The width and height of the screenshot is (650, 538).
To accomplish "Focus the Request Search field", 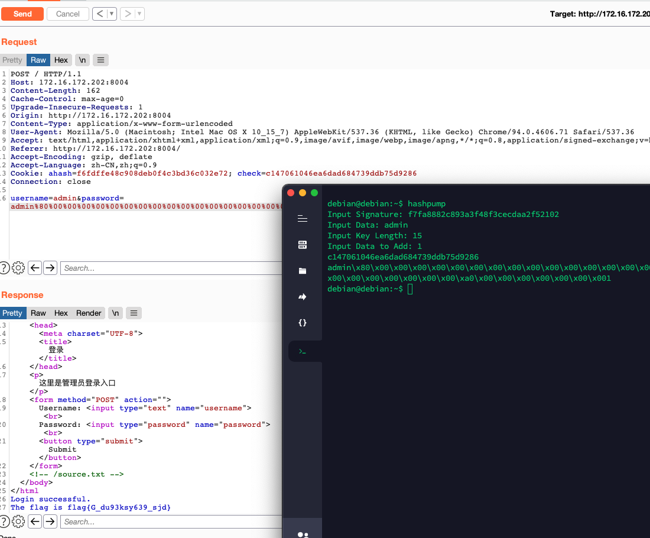I will coord(171,268).
